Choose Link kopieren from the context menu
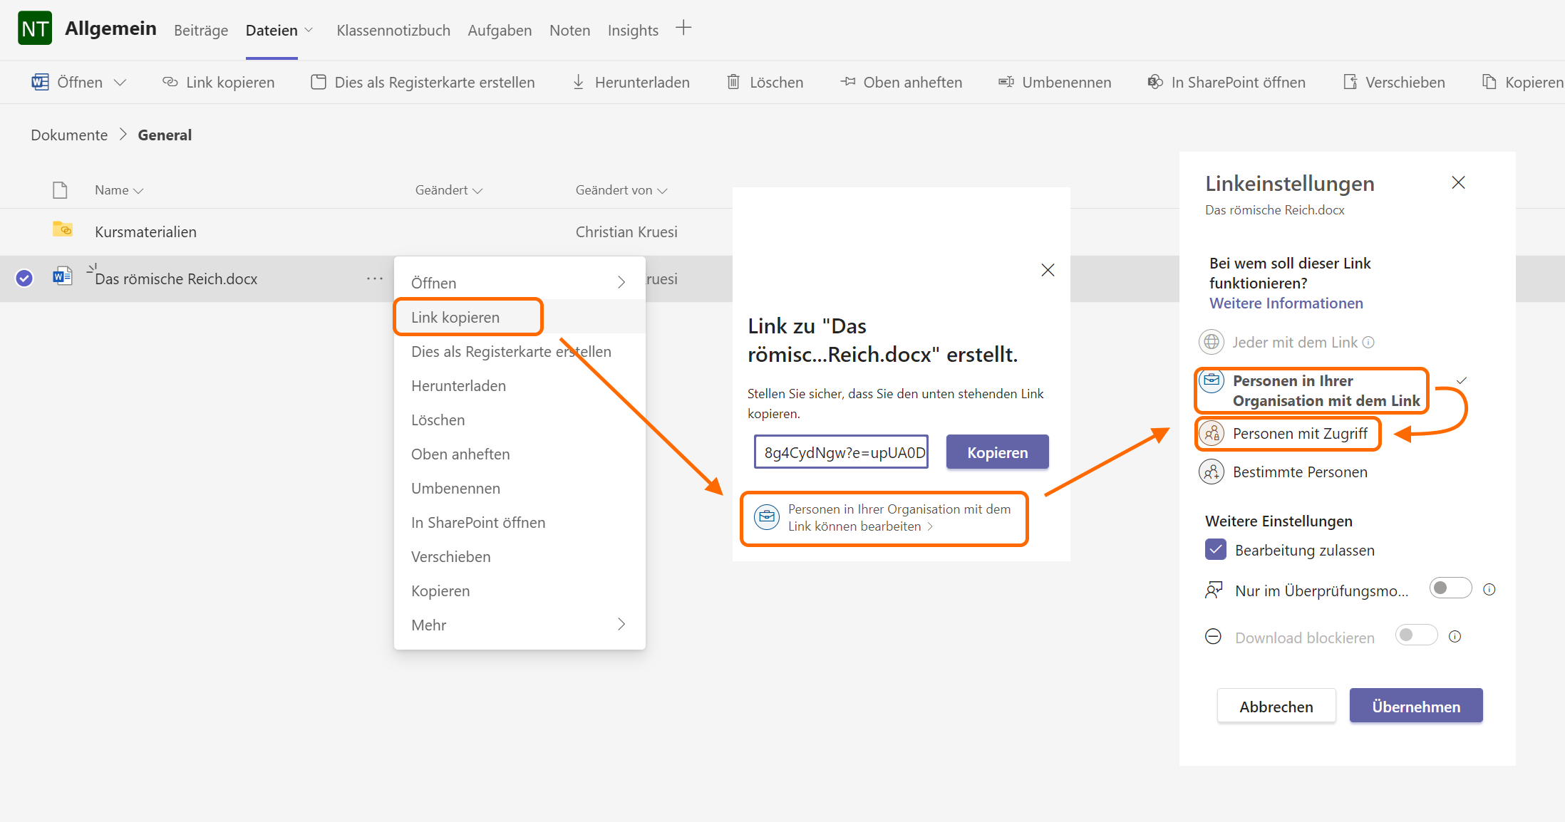Image resolution: width=1565 pixels, height=822 pixels. [455, 318]
